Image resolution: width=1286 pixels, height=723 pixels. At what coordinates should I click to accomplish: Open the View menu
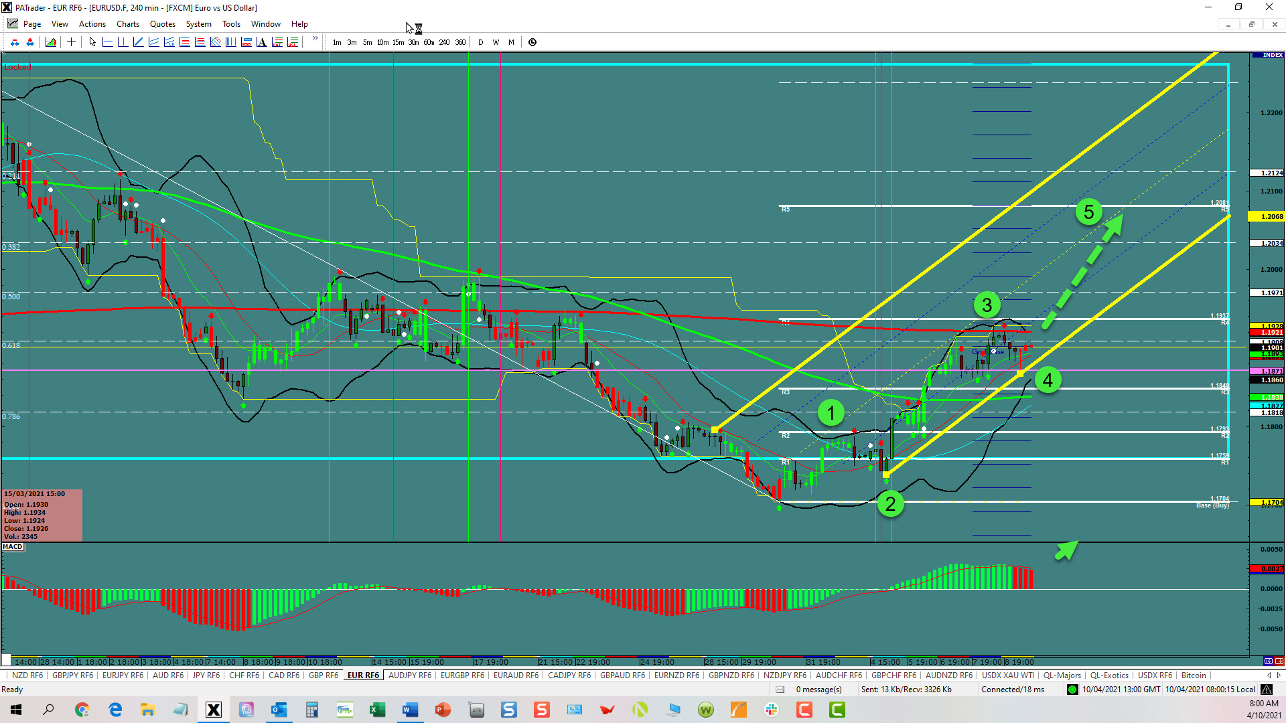click(60, 24)
